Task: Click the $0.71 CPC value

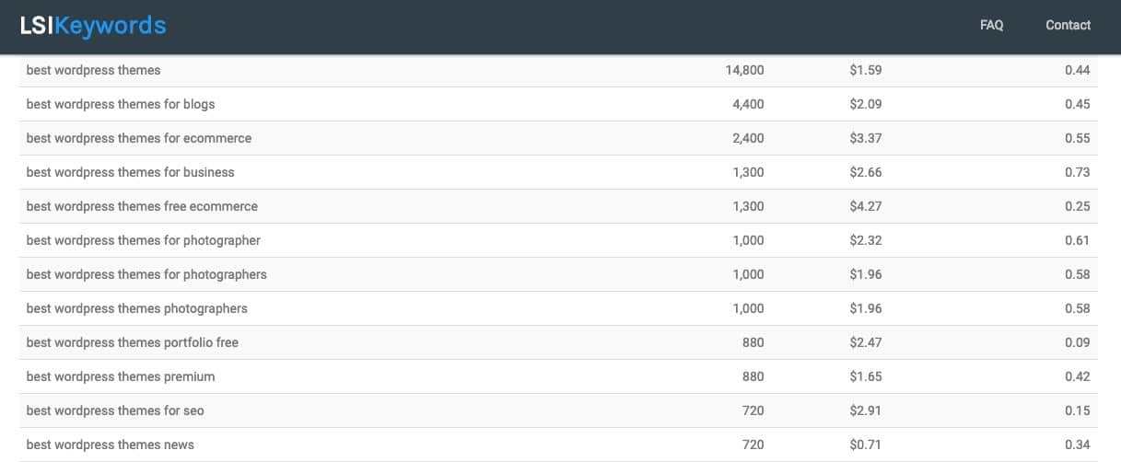Action: click(865, 445)
